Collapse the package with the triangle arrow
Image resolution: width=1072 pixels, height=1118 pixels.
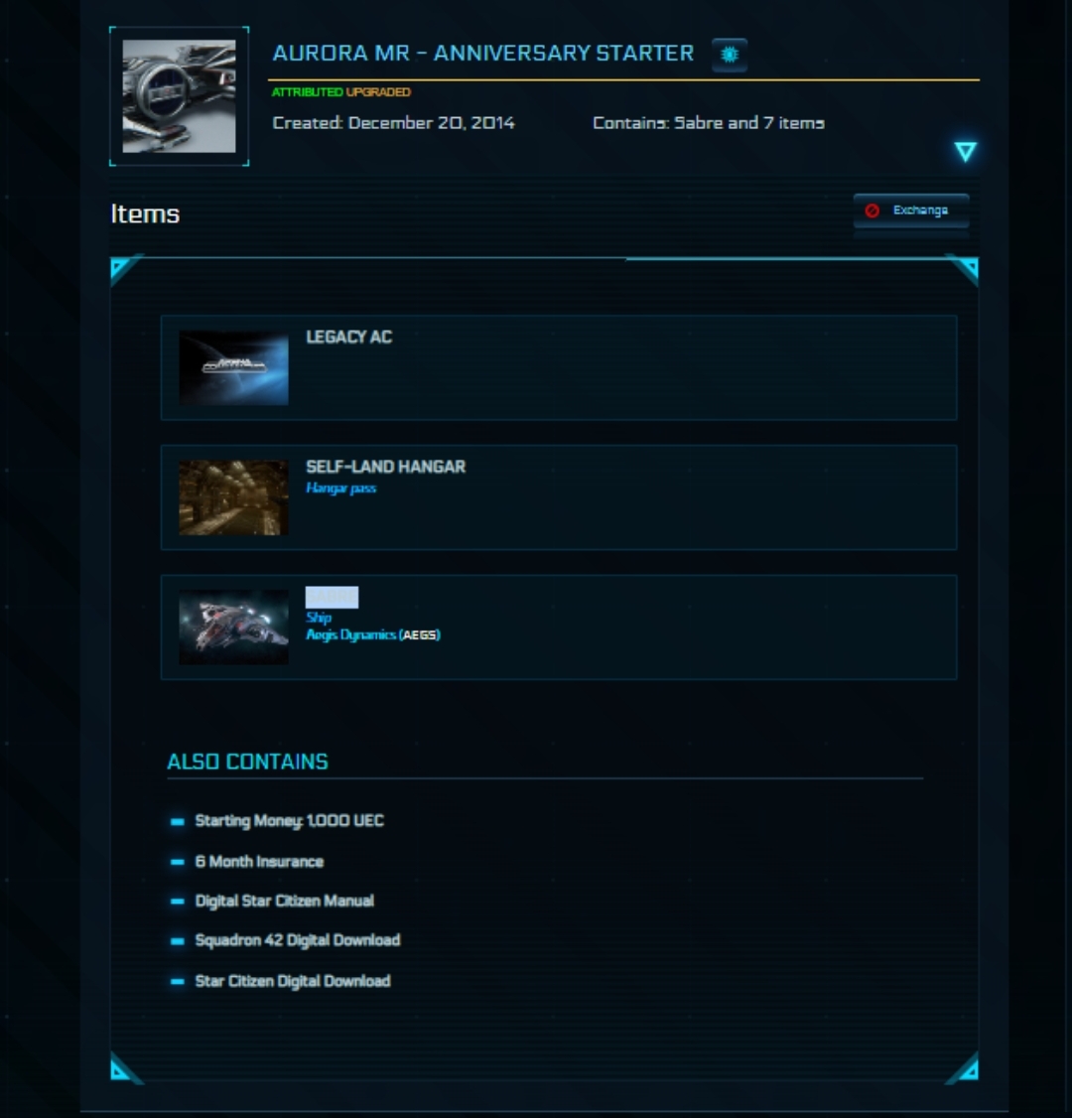pyautogui.click(x=965, y=151)
